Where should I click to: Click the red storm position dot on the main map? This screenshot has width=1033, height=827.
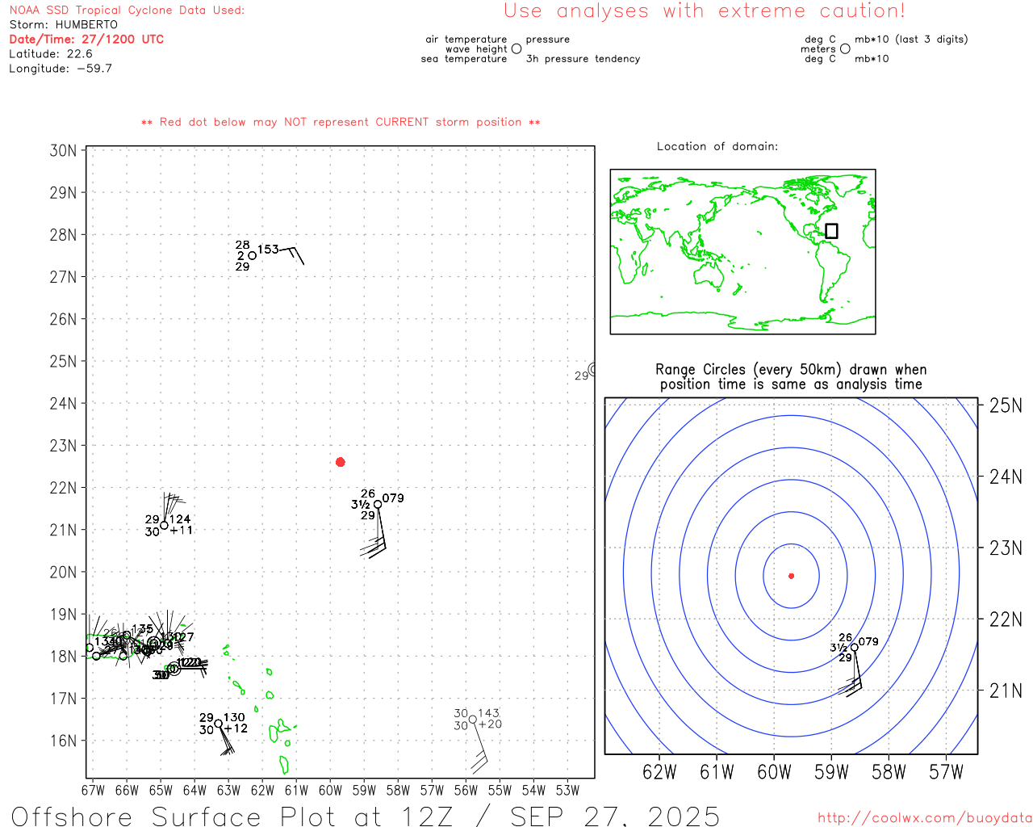pyautogui.click(x=341, y=462)
